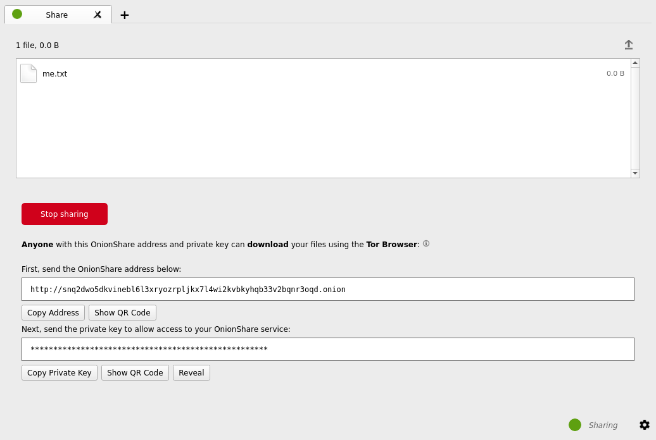Click the me.txt file icon

click(x=28, y=73)
